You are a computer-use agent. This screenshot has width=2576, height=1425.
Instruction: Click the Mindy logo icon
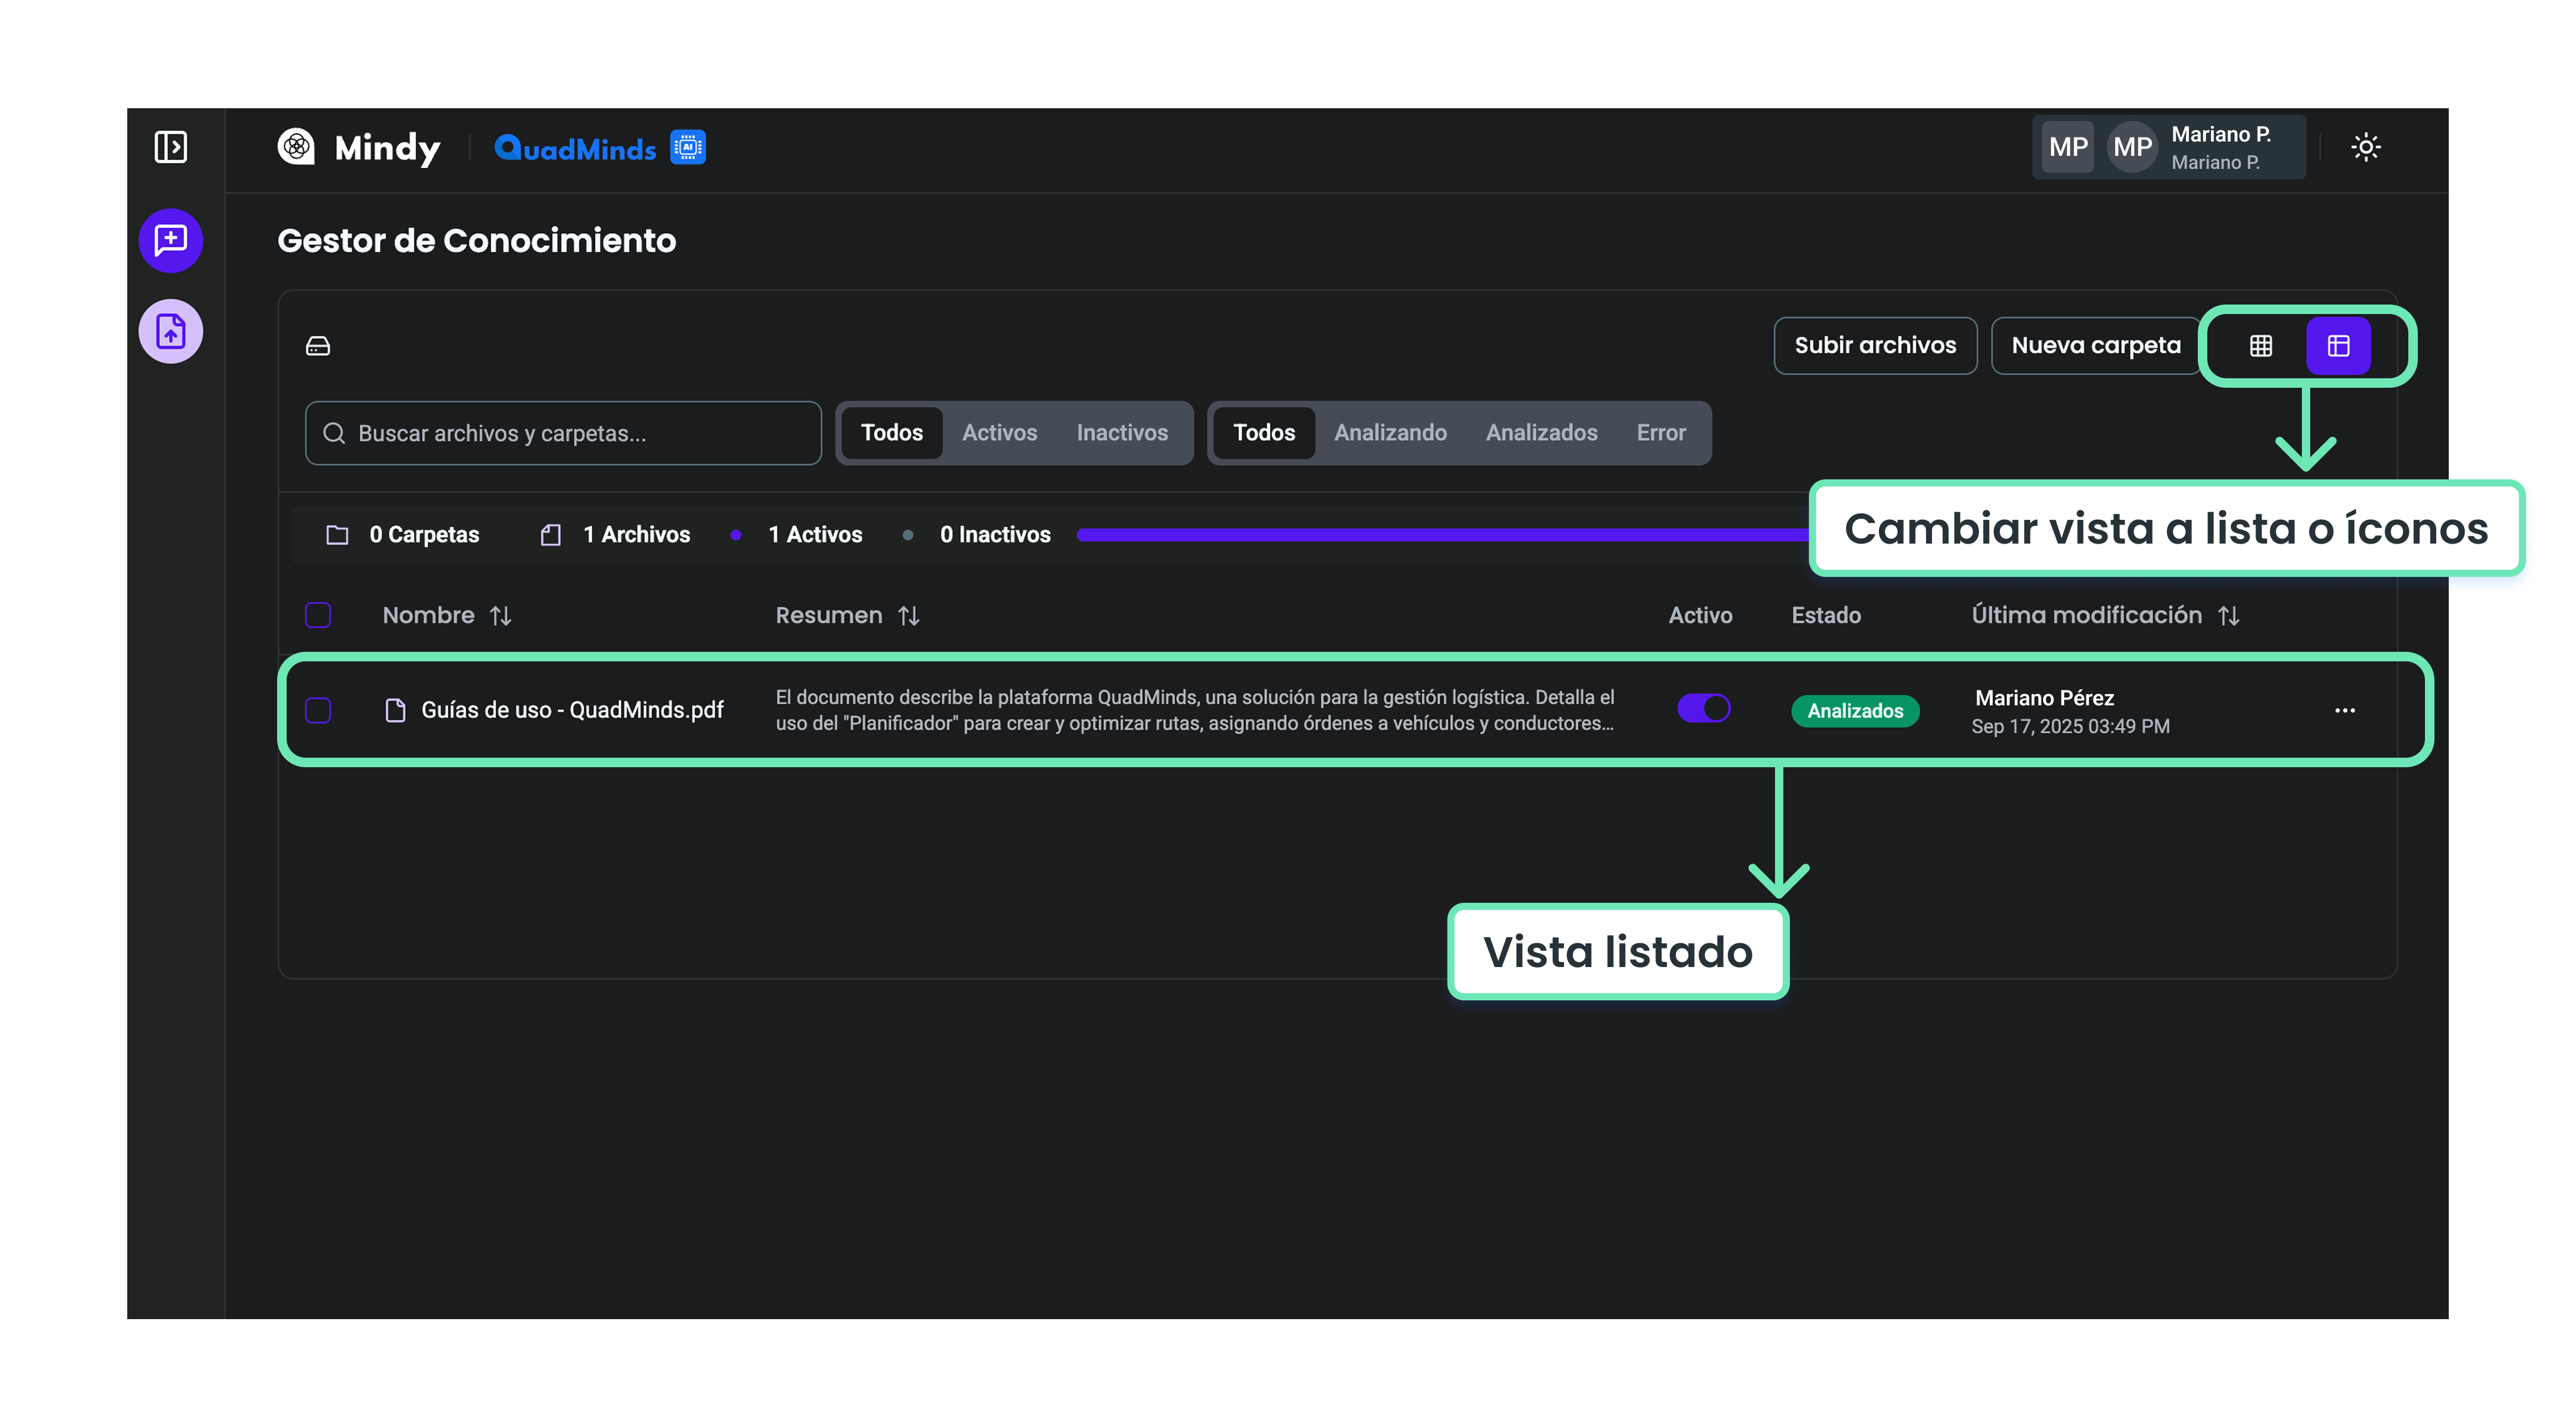point(296,147)
